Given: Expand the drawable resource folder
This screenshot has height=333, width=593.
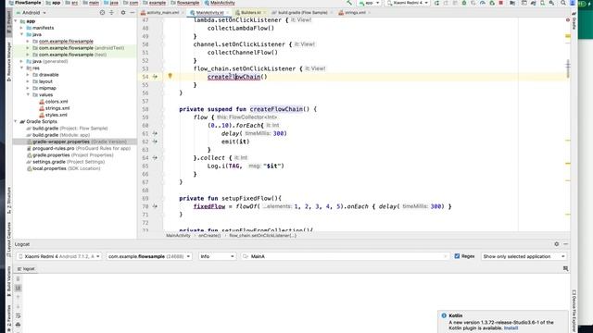Looking at the screenshot, I should coord(28,75).
